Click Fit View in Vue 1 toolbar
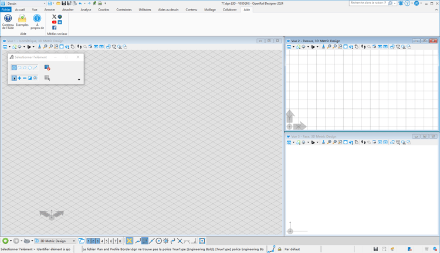The width and height of the screenshot is (440, 253). click(62, 47)
